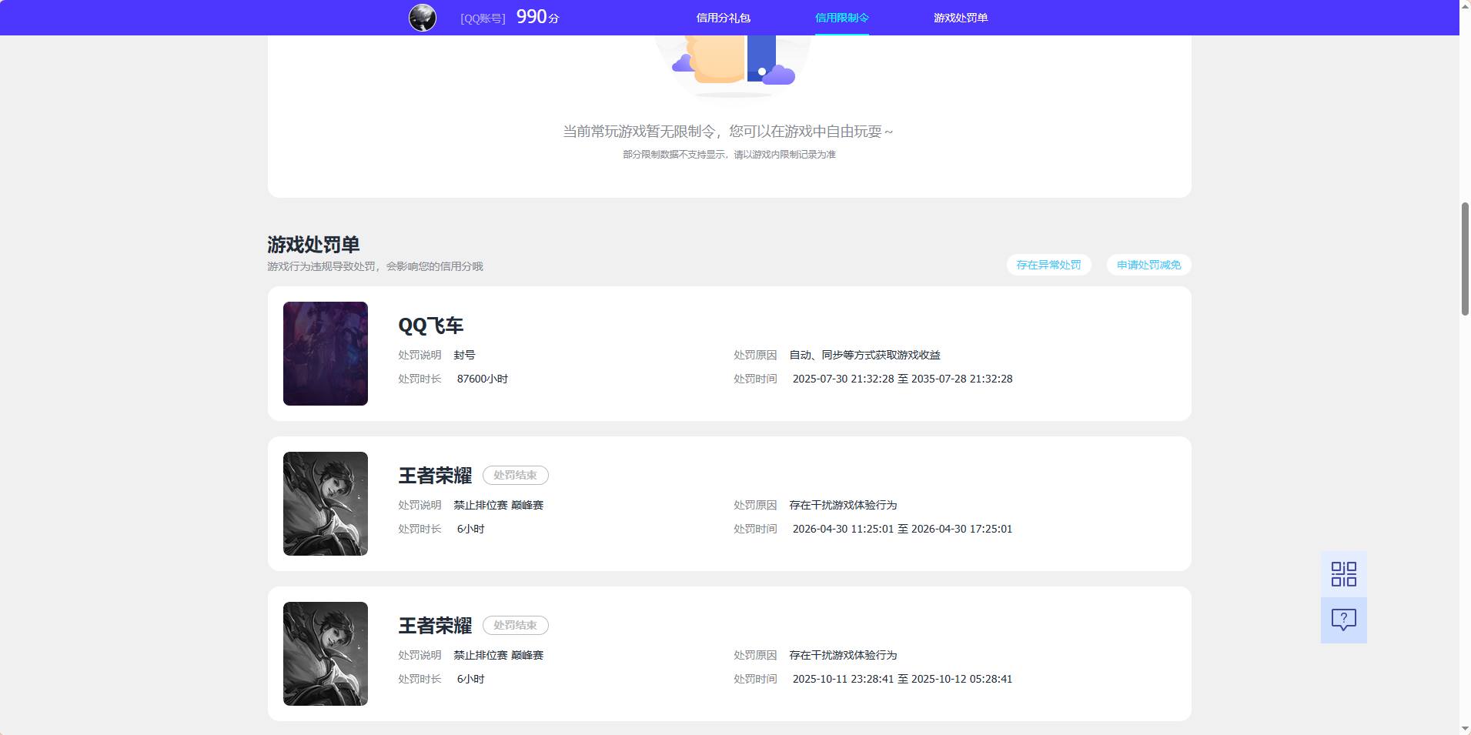Click the 封号 penalty description
Image resolution: width=1471 pixels, height=735 pixels.
pyautogui.click(x=464, y=355)
